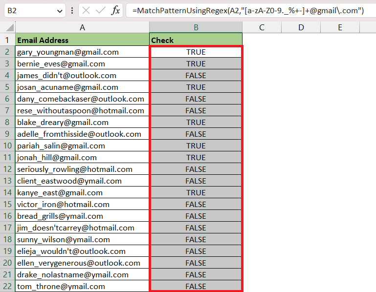The image size is (376, 292).
Task: Select cell josan_acuname@gmail.com
Action: point(82,87)
